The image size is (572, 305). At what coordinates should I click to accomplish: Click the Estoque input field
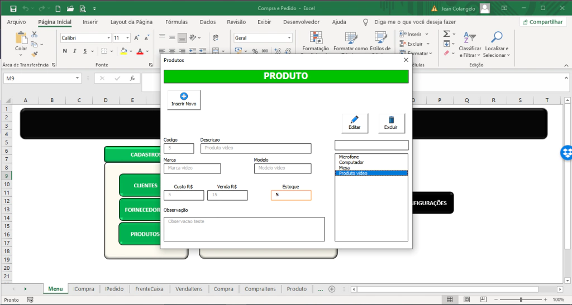click(291, 195)
